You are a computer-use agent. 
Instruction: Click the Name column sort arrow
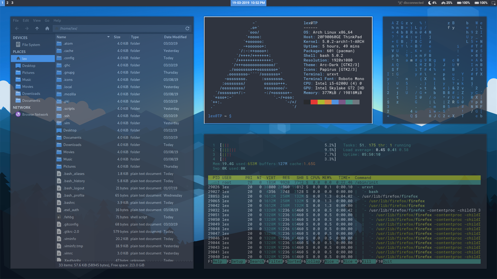108,37
